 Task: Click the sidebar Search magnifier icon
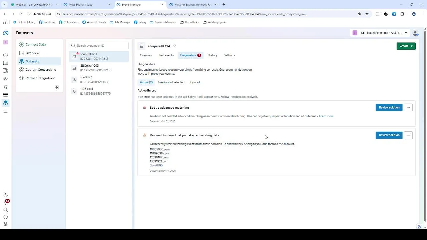(x=5, y=210)
